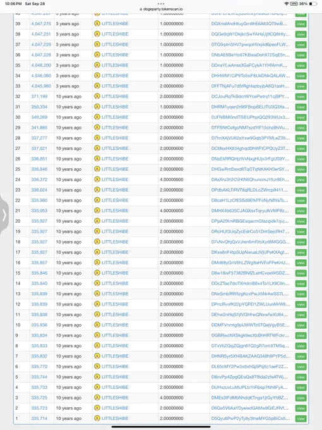Open block 335,857 link
The image size is (322, 430).
tap(39, 262)
